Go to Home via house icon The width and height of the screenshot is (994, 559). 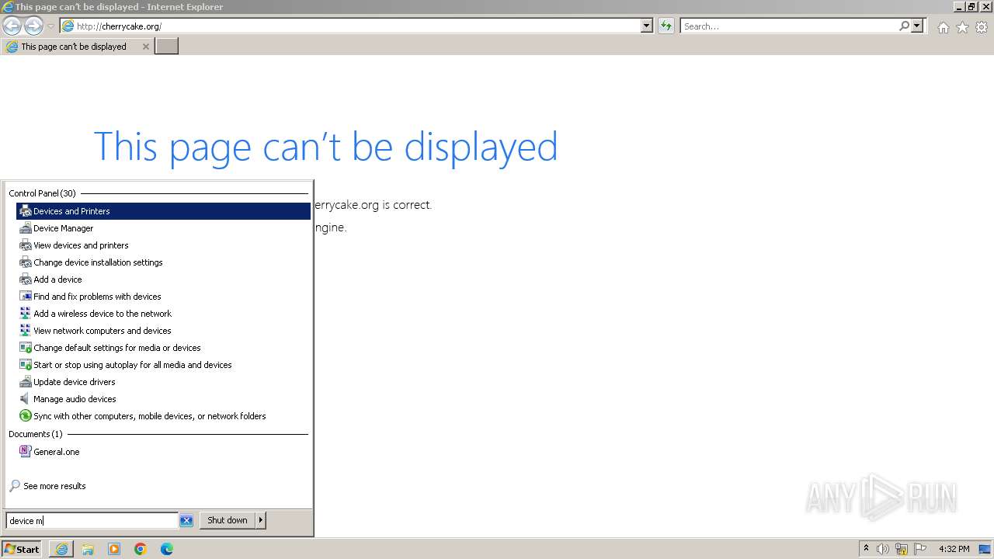pos(943,27)
